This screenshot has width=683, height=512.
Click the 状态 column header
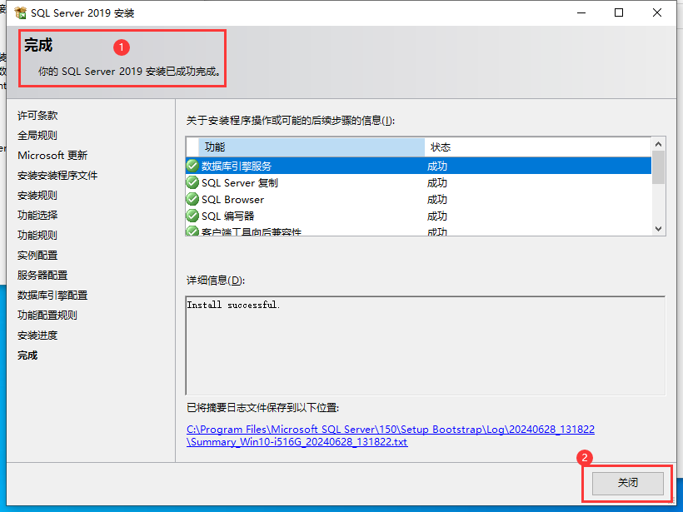(538, 147)
